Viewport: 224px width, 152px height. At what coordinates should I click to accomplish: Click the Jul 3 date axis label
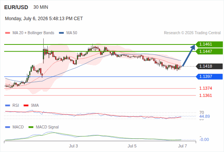click(73, 146)
